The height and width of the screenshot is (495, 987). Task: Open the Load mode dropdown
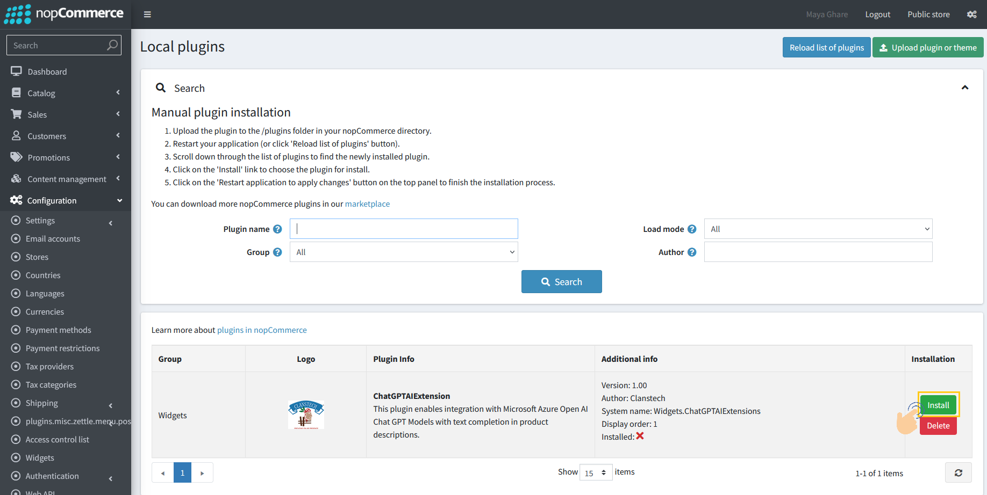(x=818, y=229)
